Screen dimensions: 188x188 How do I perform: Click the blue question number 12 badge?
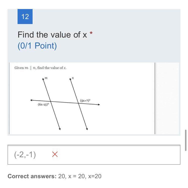(25, 17)
